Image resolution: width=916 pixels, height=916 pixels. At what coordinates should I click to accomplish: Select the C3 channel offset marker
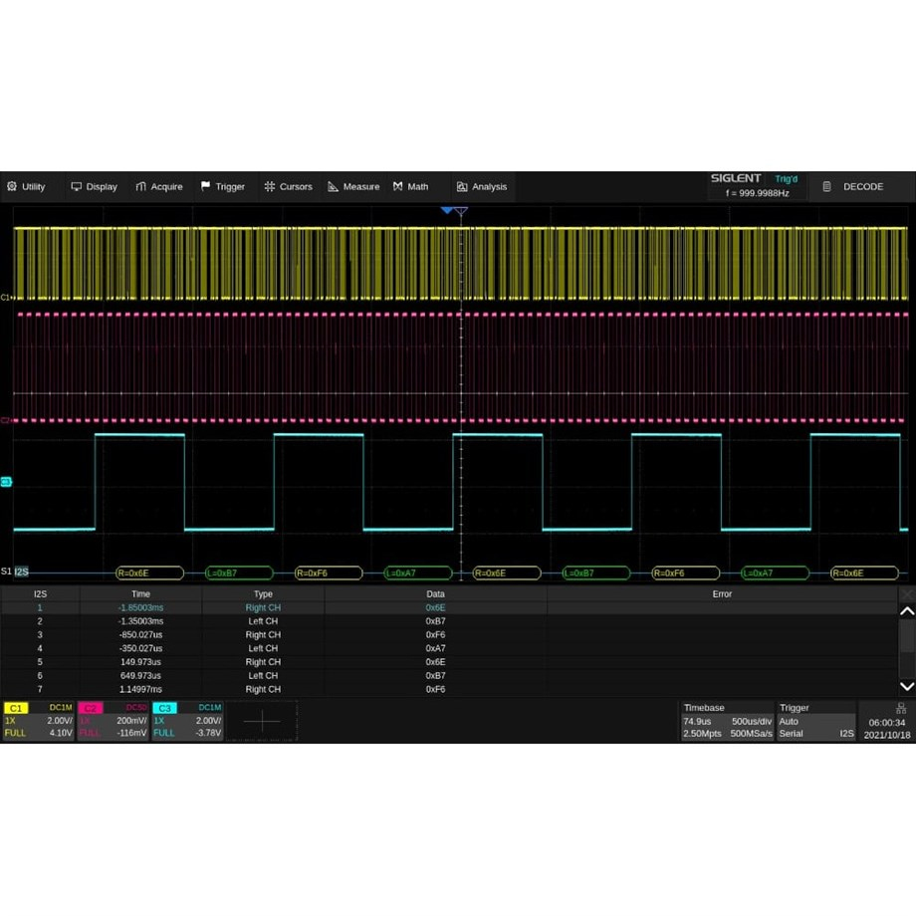(x=6, y=482)
